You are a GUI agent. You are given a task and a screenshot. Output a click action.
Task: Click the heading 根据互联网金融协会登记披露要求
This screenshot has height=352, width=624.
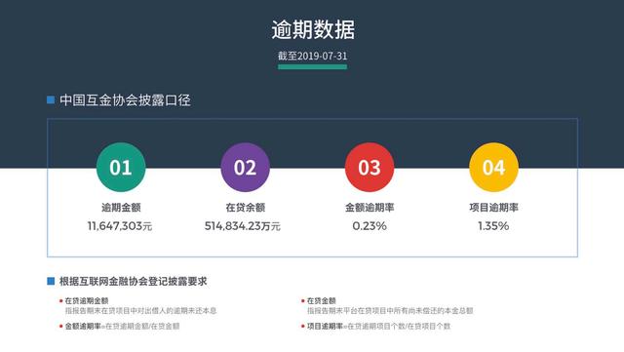click(134, 282)
